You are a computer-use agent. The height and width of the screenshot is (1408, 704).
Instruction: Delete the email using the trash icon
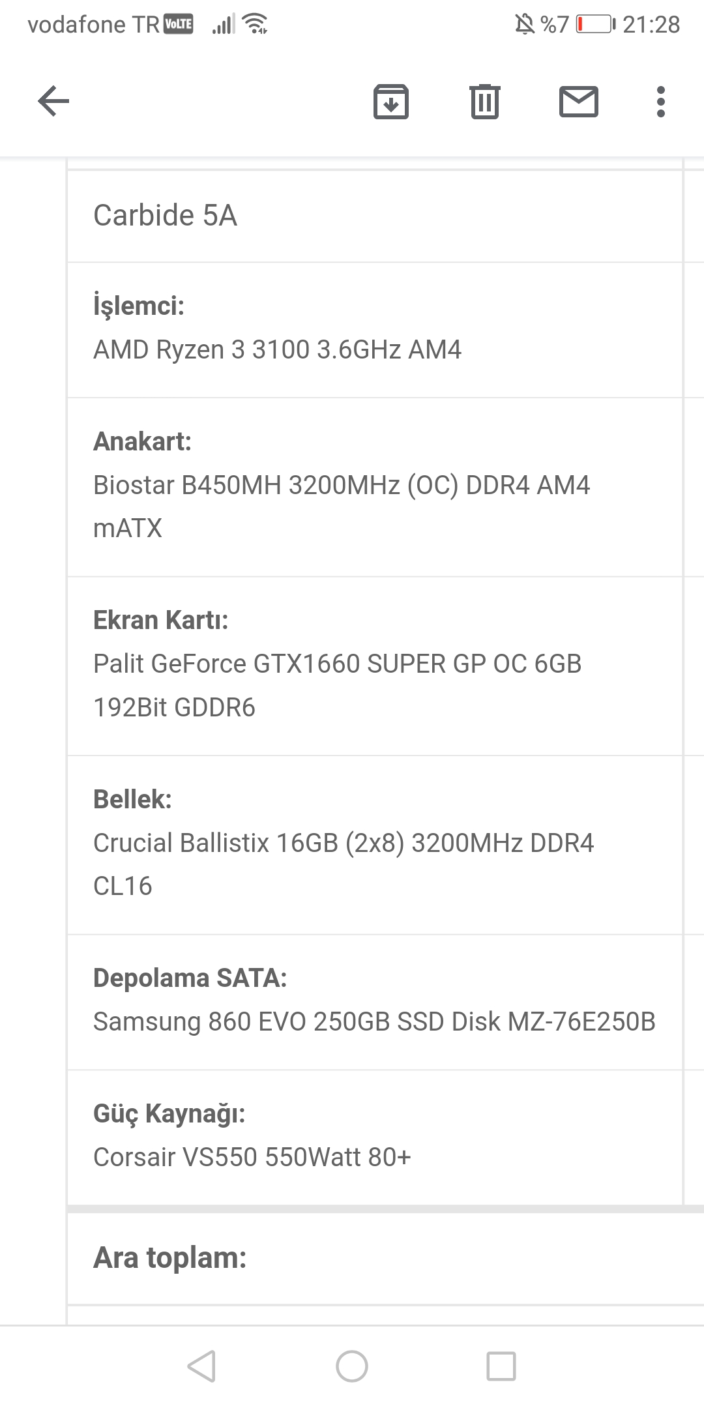484,102
